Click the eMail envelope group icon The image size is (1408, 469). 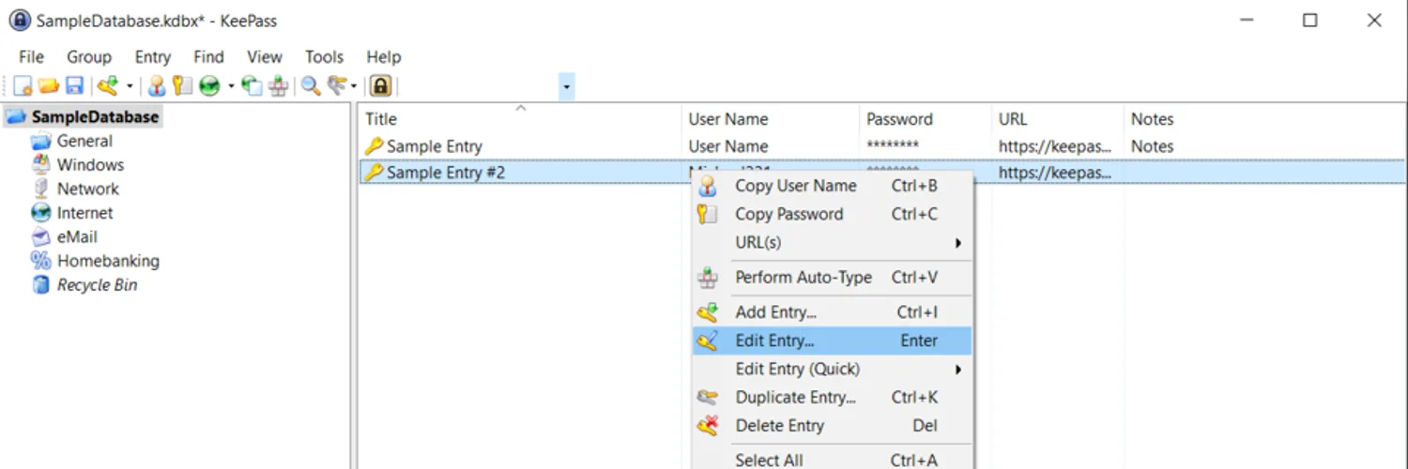coord(40,237)
